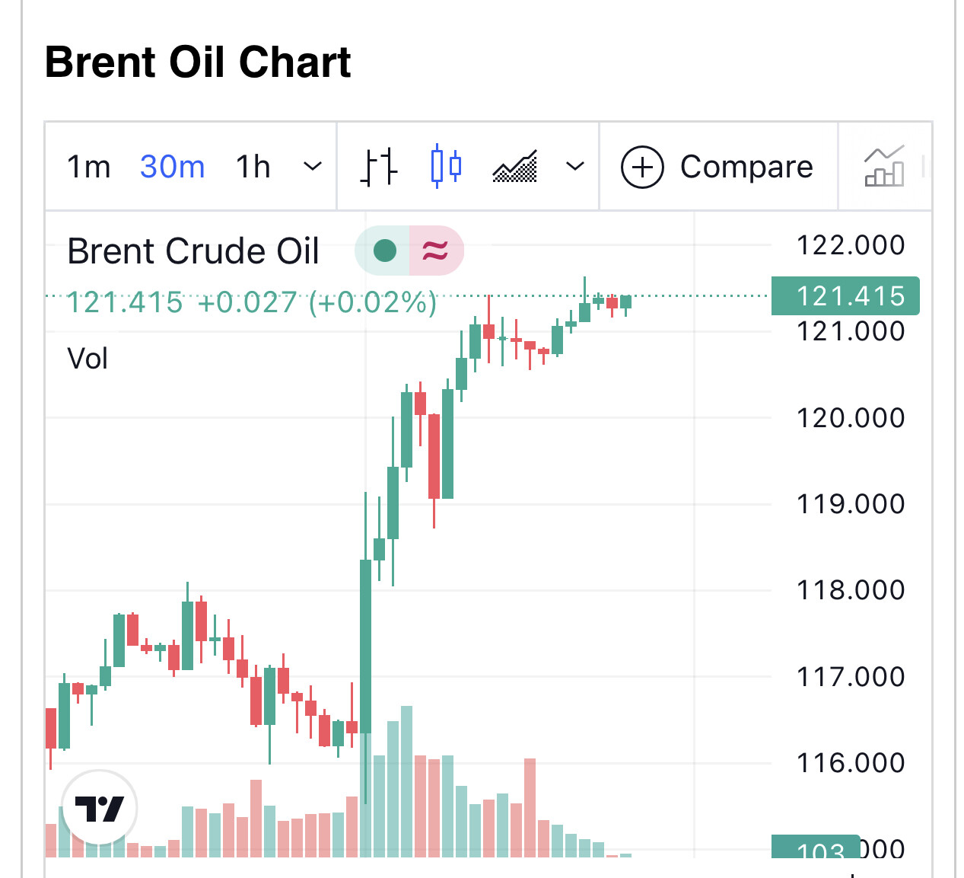Click the Brent Crude Oil symbol title

click(x=193, y=251)
